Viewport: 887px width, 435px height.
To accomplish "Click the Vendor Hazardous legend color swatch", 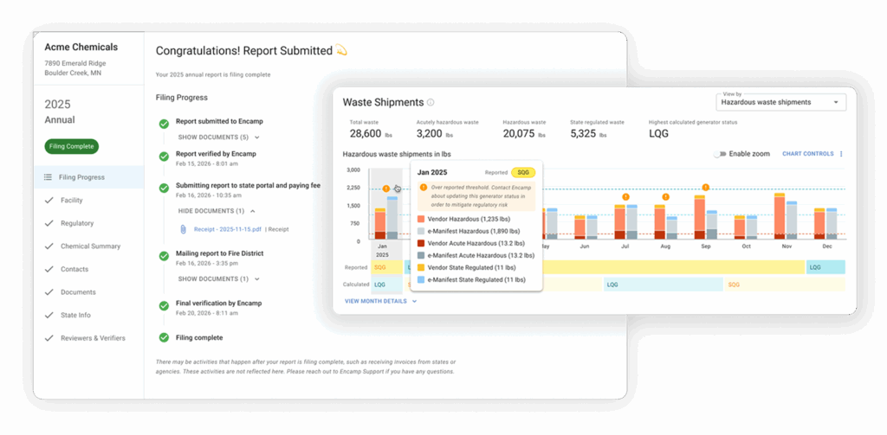I will tap(421, 220).
